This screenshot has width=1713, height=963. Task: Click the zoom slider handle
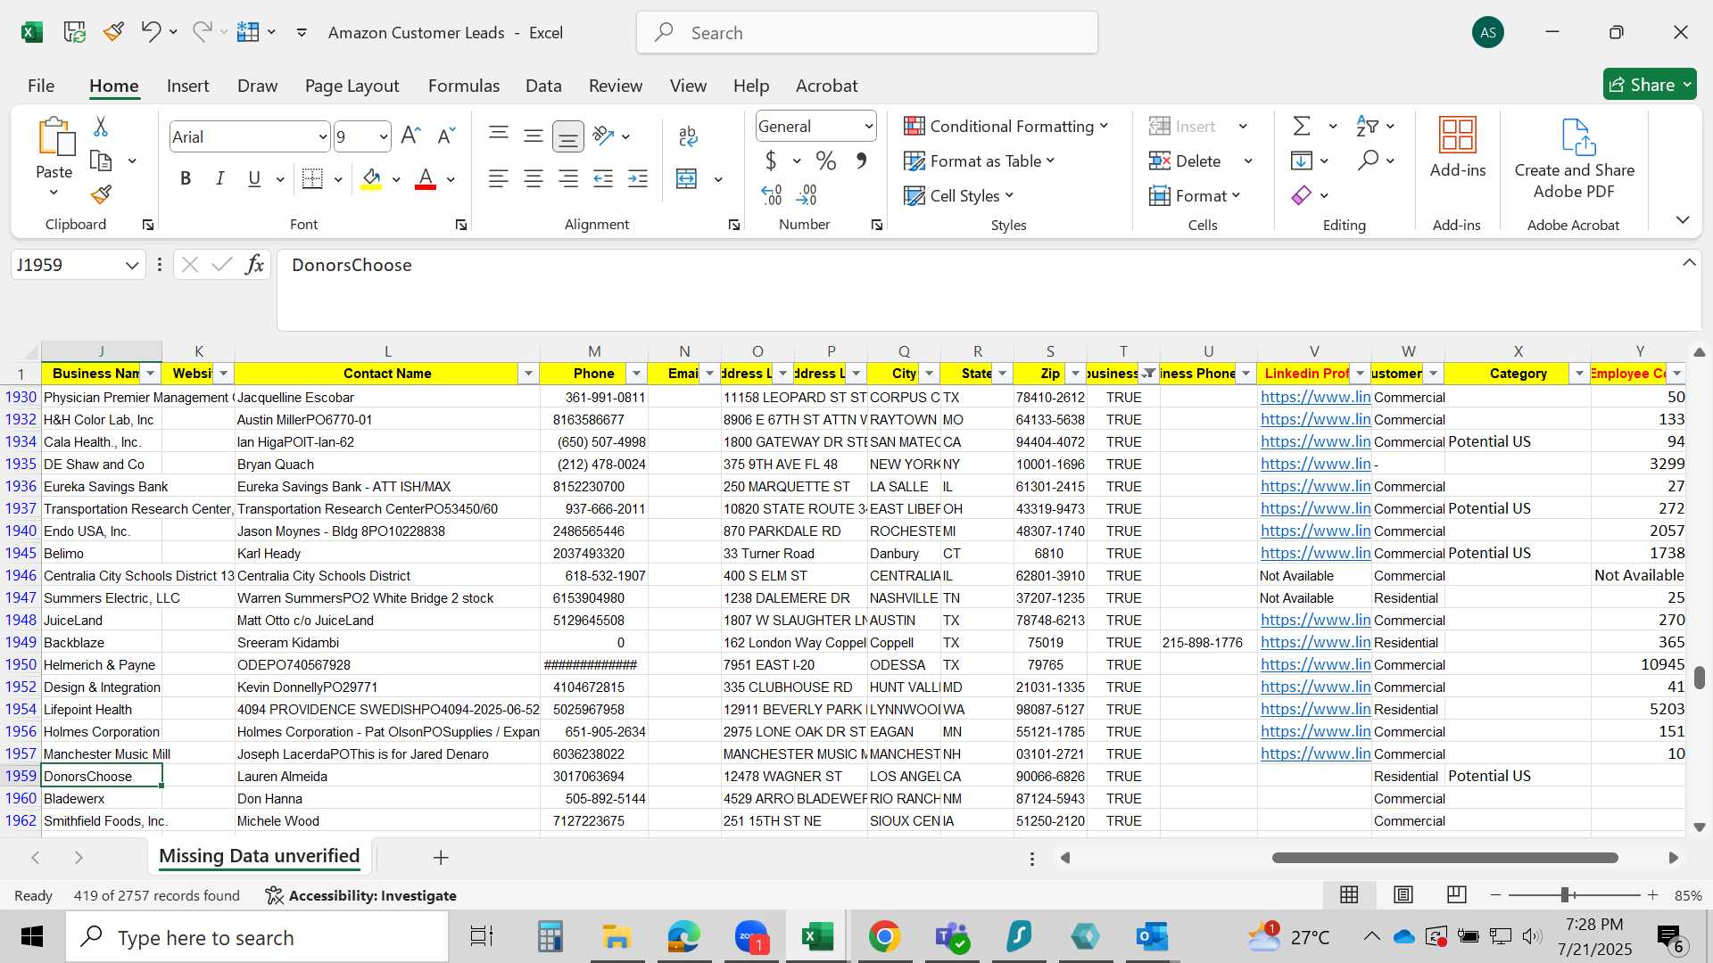1565,894
